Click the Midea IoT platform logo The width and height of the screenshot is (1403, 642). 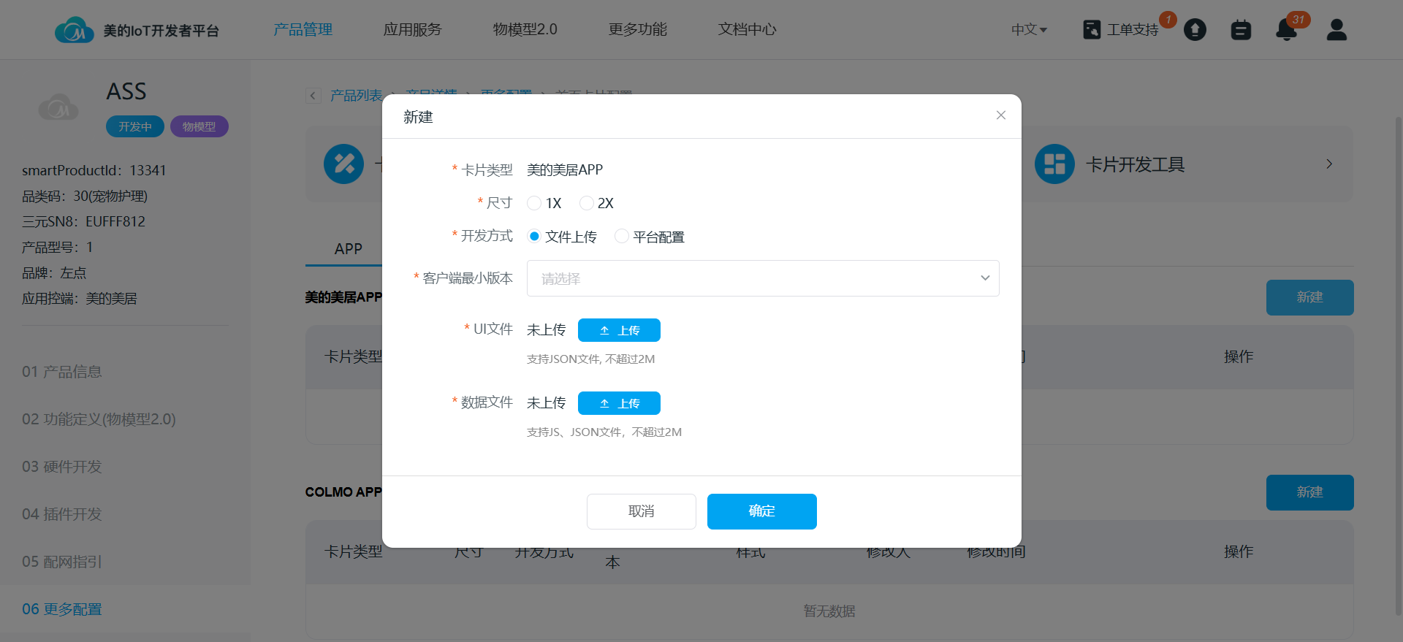74,30
